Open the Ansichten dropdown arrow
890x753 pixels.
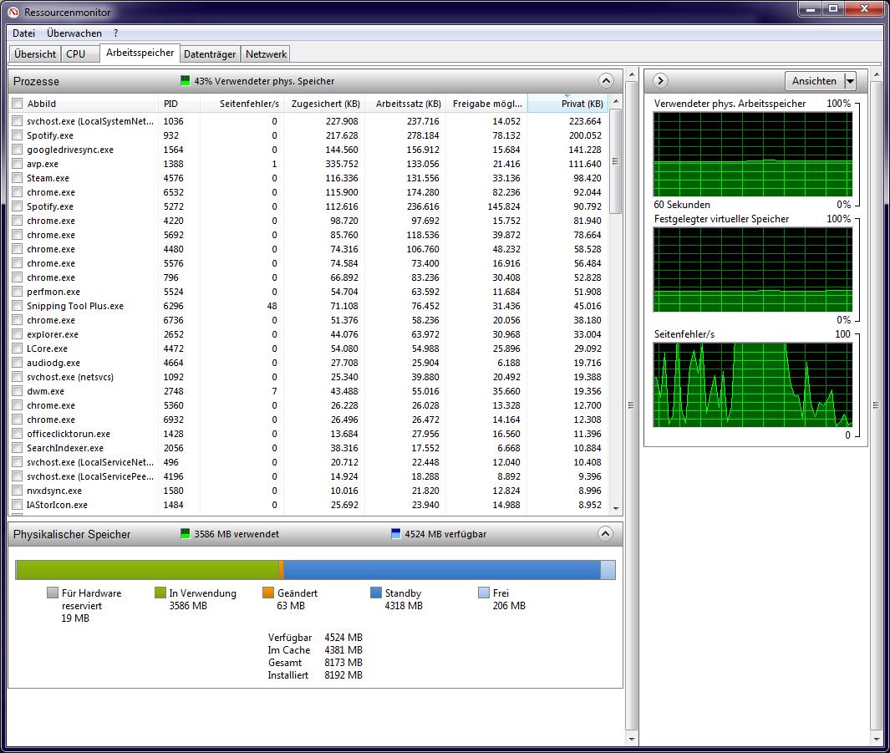click(850, 81)
